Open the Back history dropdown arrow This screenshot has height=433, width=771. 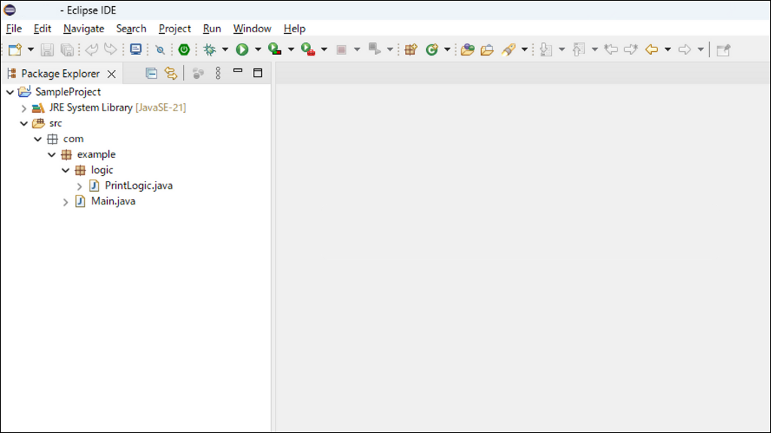point(667,50)
